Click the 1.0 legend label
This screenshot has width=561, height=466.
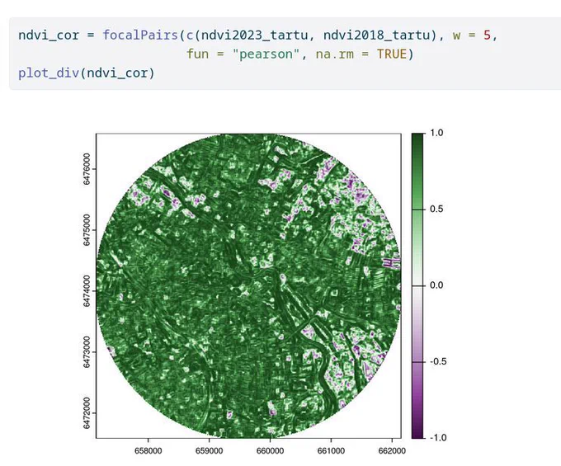tap(436, 133)
